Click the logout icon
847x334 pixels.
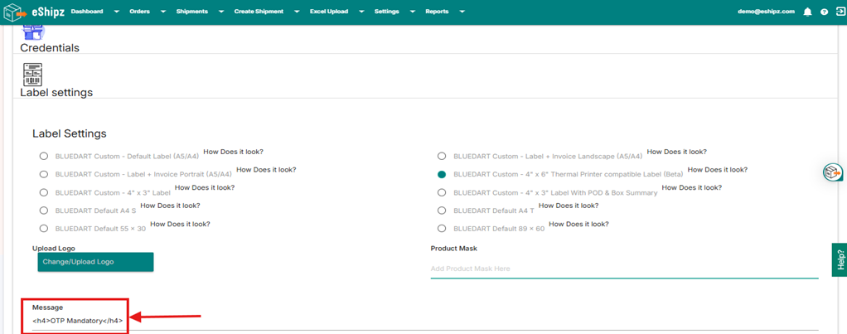[x=840, y=12]
